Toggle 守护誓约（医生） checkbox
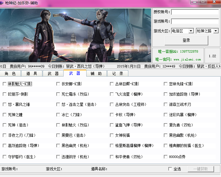 tap(5, 157)
